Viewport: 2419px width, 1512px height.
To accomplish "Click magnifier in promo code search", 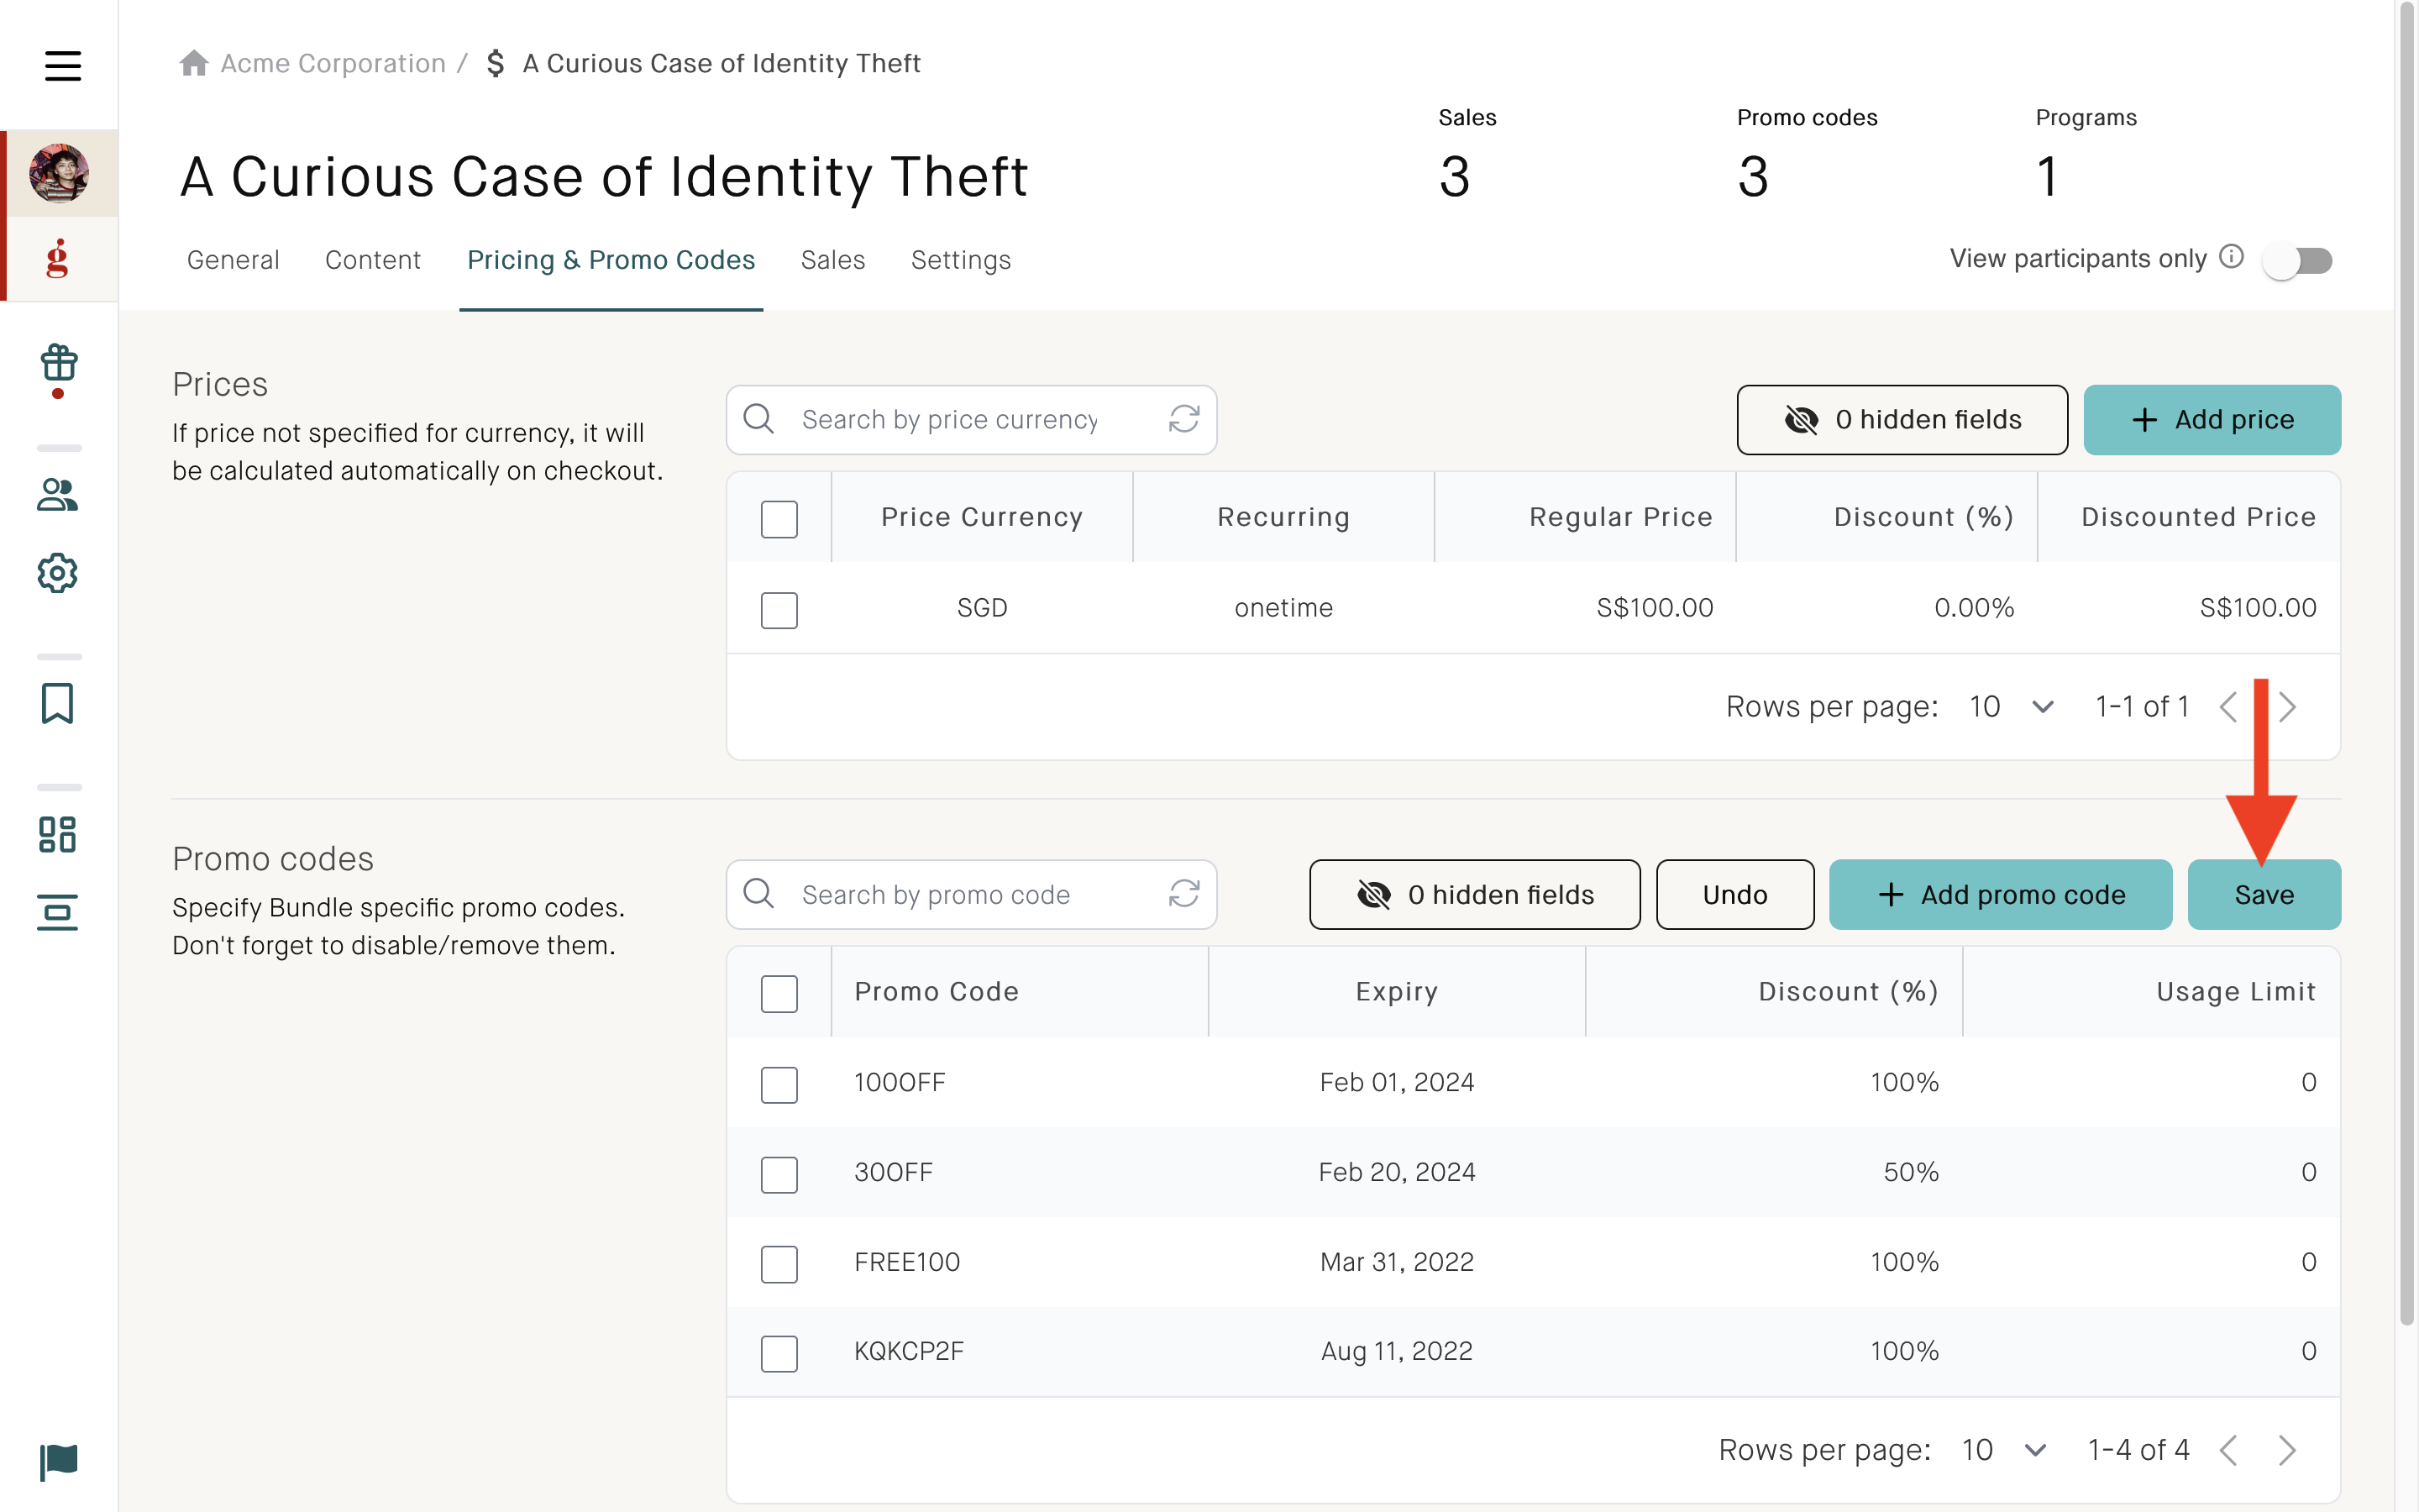I will [x=758, y=894].
